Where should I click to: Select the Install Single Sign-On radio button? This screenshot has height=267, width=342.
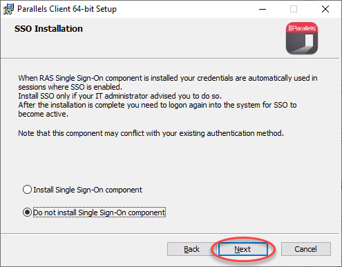coord(27,190)
